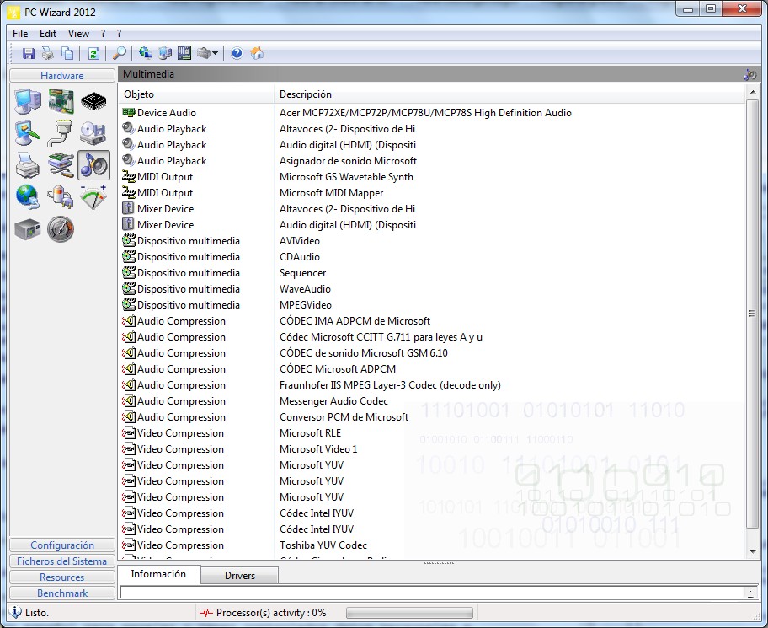Open the dropdown arrow next to the camera icon

pyautogui.click(x=215, y=53)
